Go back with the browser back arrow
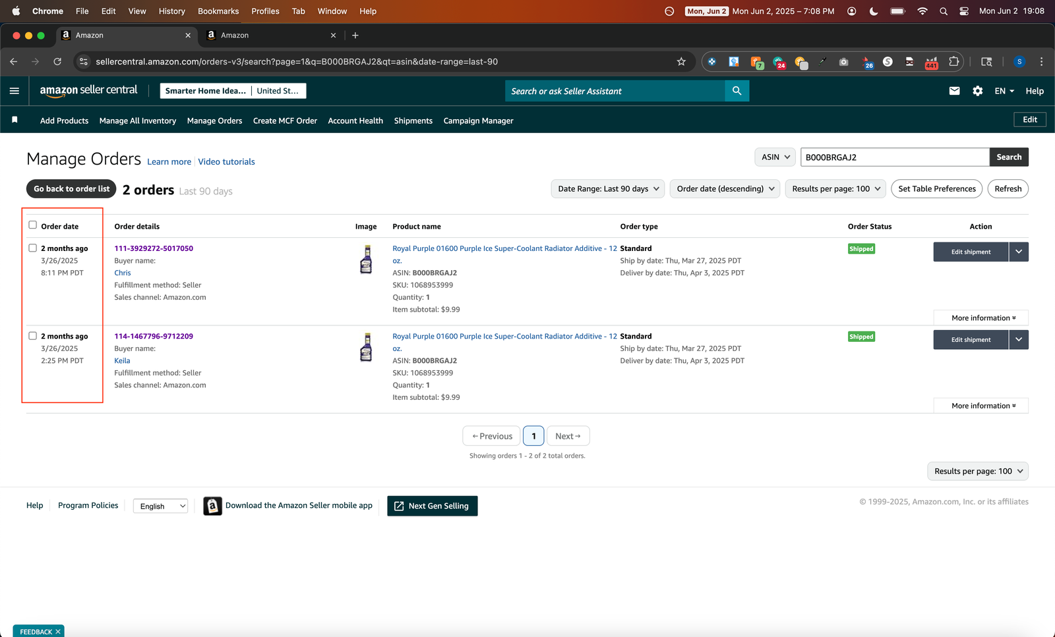Screen dimensions: 1055x637 (x=14, y=61)
